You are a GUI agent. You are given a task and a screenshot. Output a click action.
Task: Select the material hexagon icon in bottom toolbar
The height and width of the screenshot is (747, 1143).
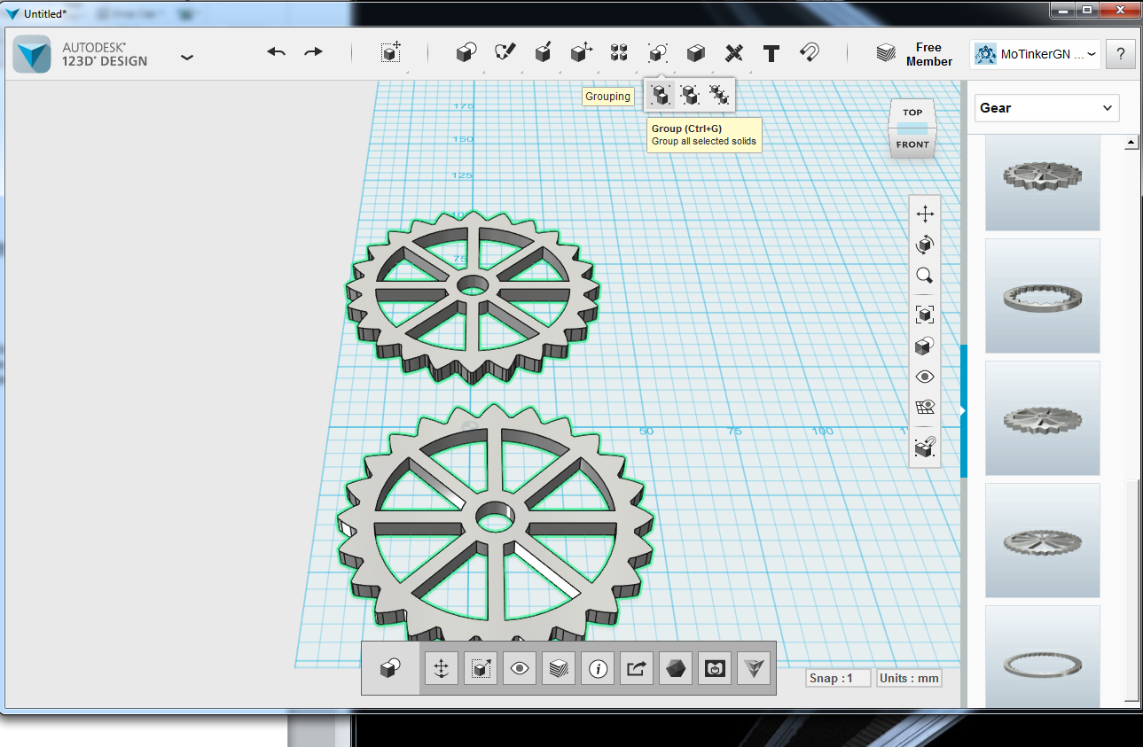[x=676, y=669]
